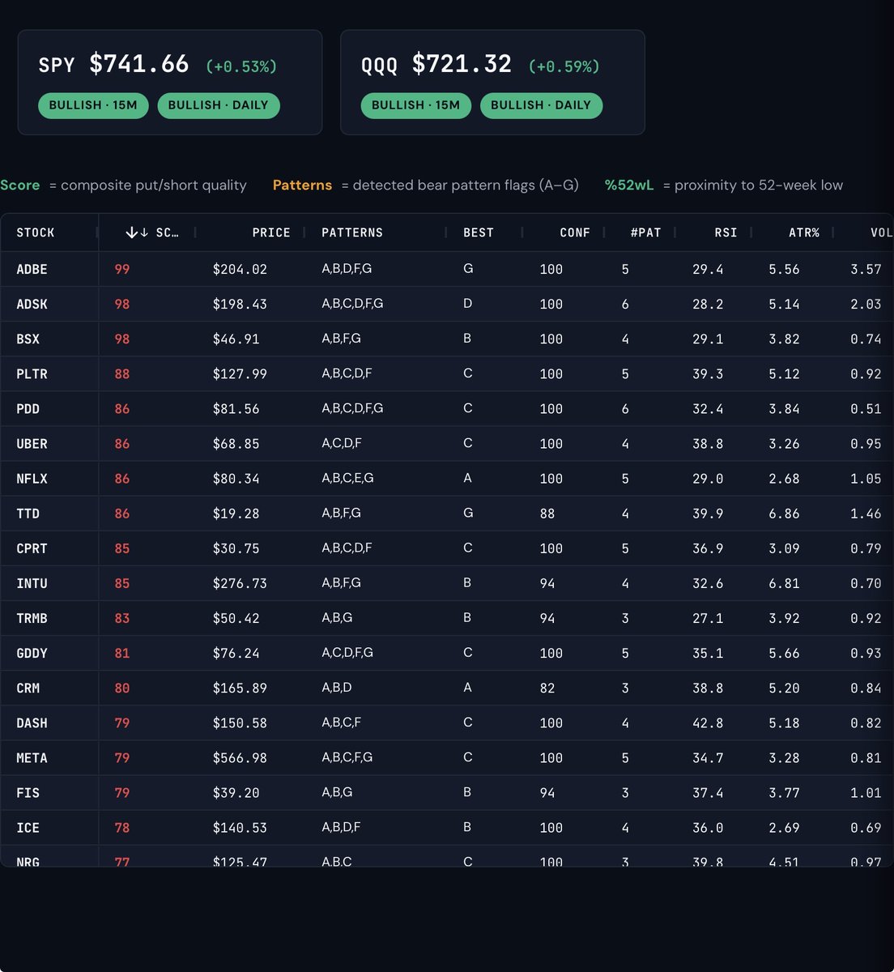The height and width of the screenshot is (972, 894).
Task: Click the orange Patterns legend label
Action: pos(302,185)
